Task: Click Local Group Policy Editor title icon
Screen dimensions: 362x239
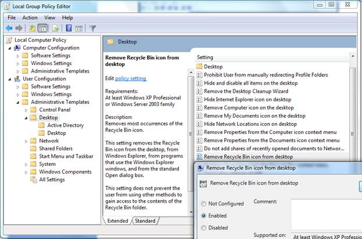Action: pos(7,7)
